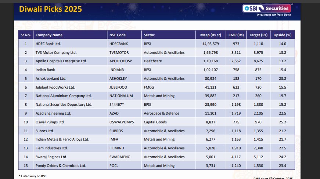Click upside value 19.7

283,96
